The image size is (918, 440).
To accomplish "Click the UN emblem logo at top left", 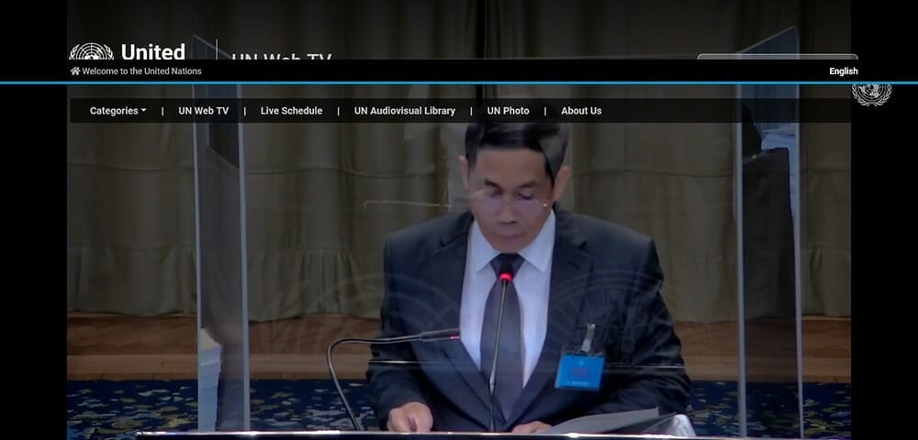I will click(91, 51).
